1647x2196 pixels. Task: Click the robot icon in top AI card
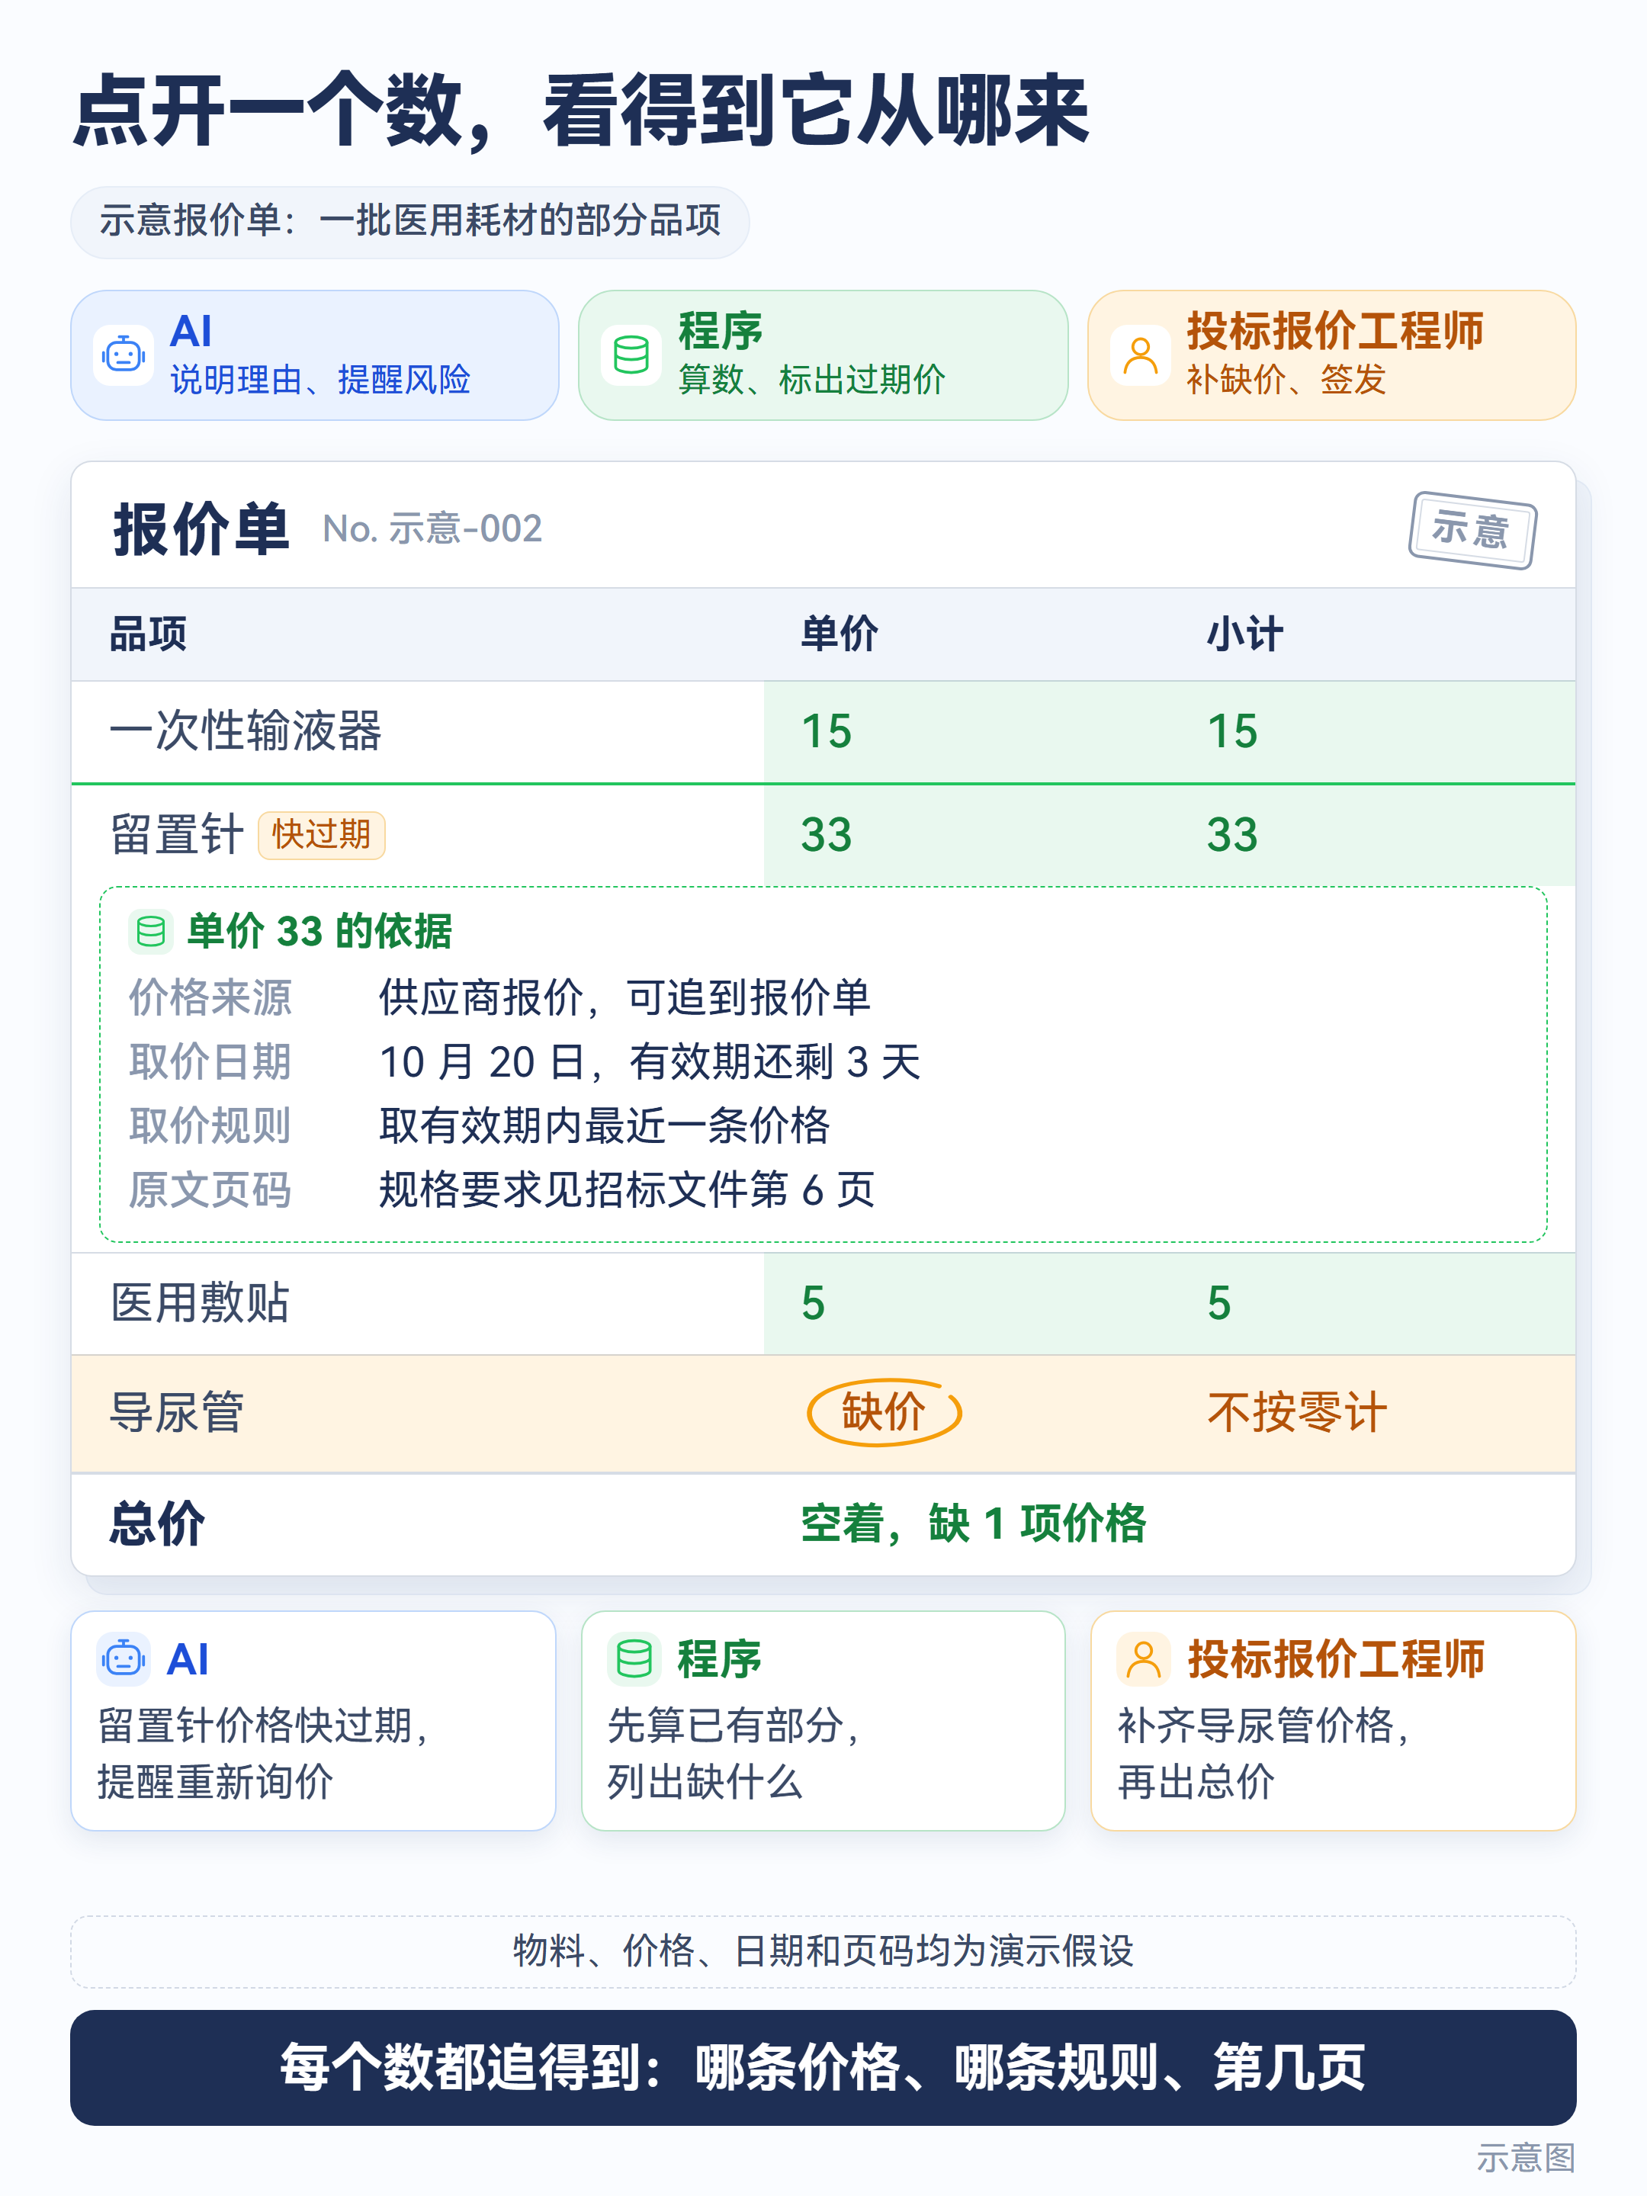coord(123,355)
